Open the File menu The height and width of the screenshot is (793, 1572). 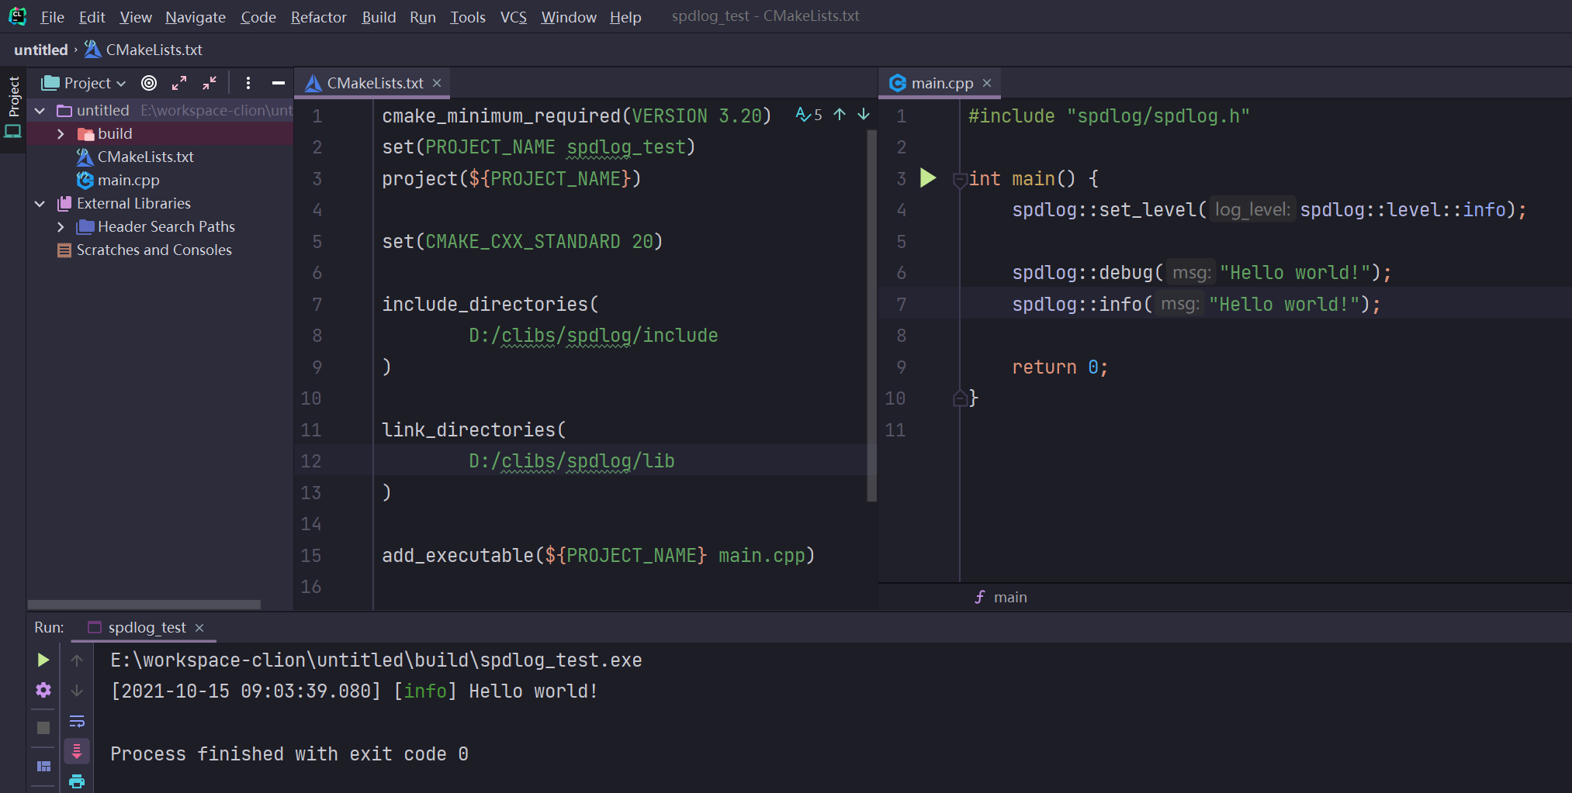point(52,16)
